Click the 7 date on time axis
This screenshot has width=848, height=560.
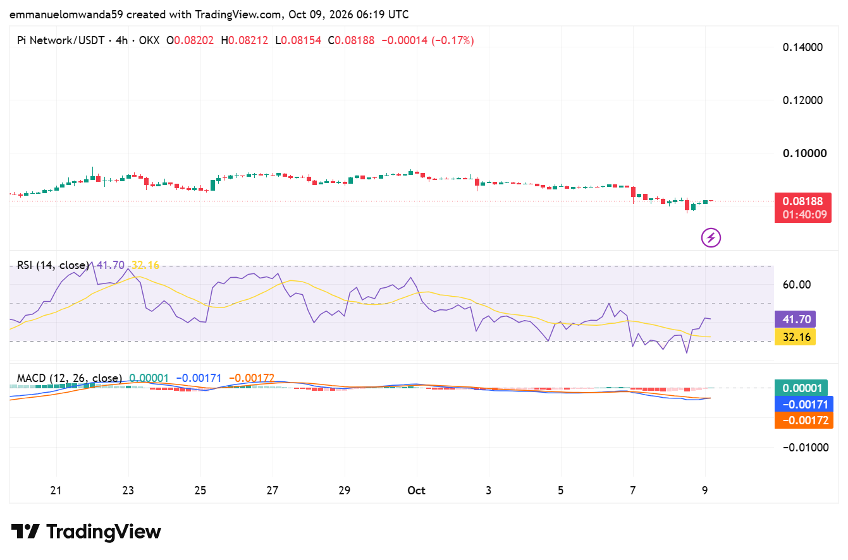click(633, 491)
